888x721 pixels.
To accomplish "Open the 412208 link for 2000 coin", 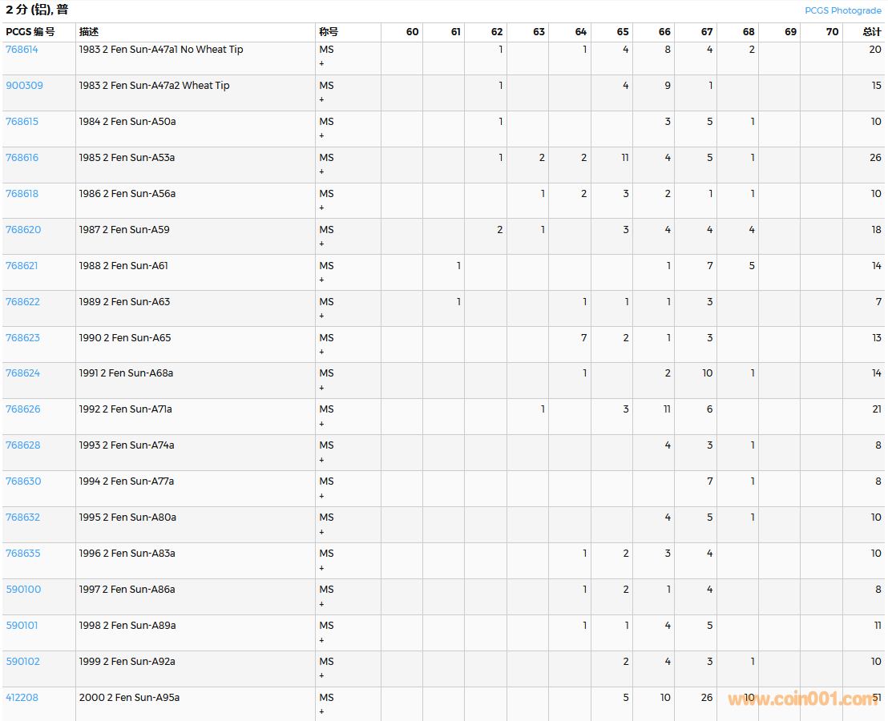I will [x=22, y=698].
